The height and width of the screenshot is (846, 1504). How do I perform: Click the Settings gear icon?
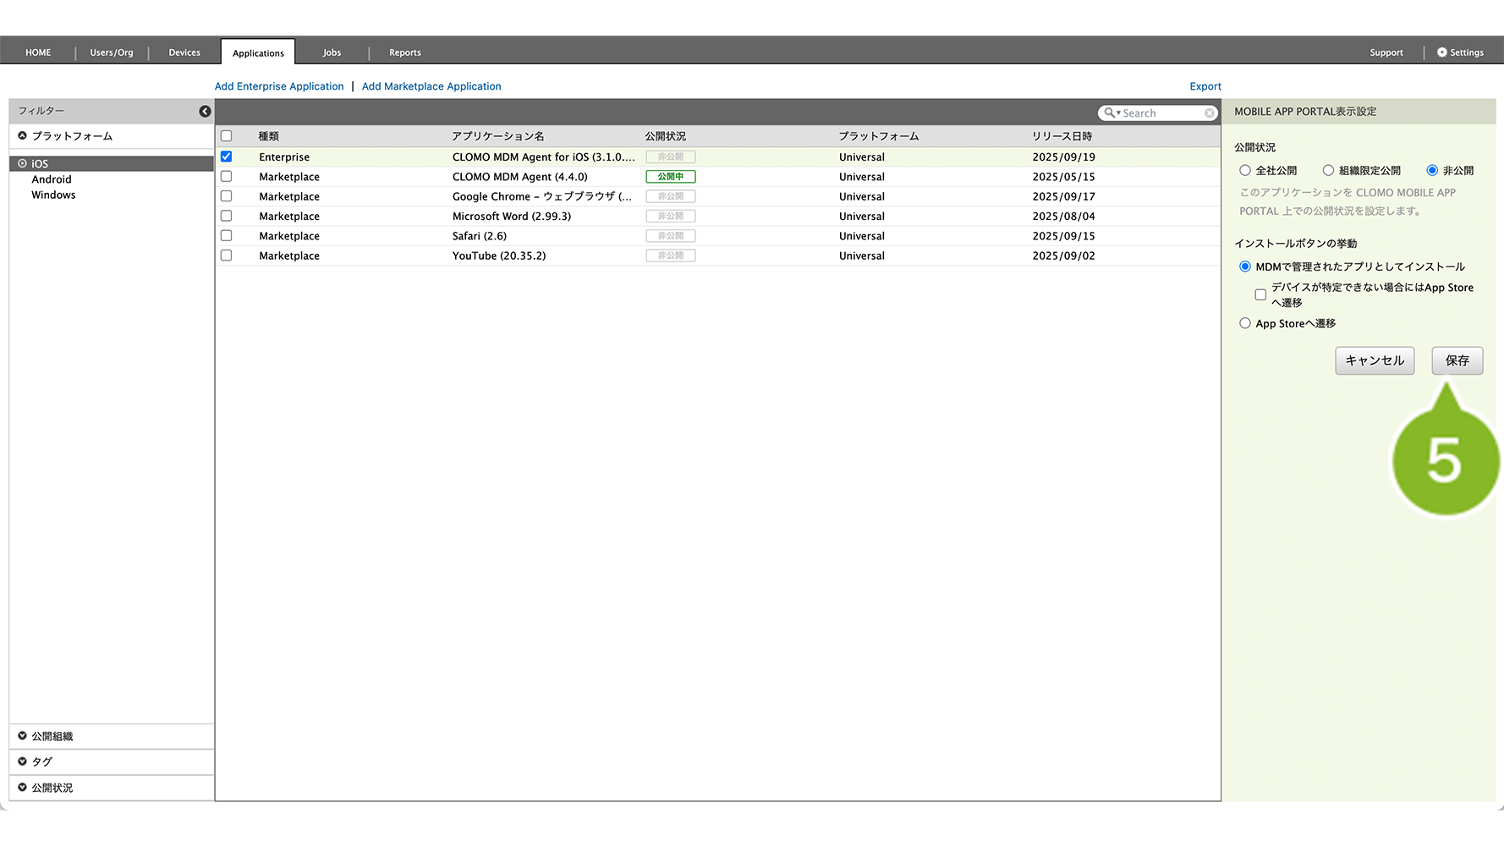[1441, 52]
